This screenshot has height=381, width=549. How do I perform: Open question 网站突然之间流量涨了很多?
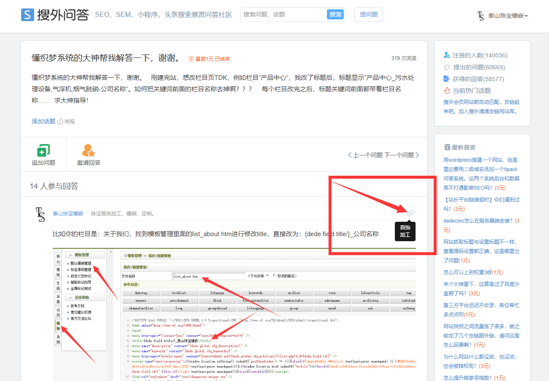[x=481, y=335]
